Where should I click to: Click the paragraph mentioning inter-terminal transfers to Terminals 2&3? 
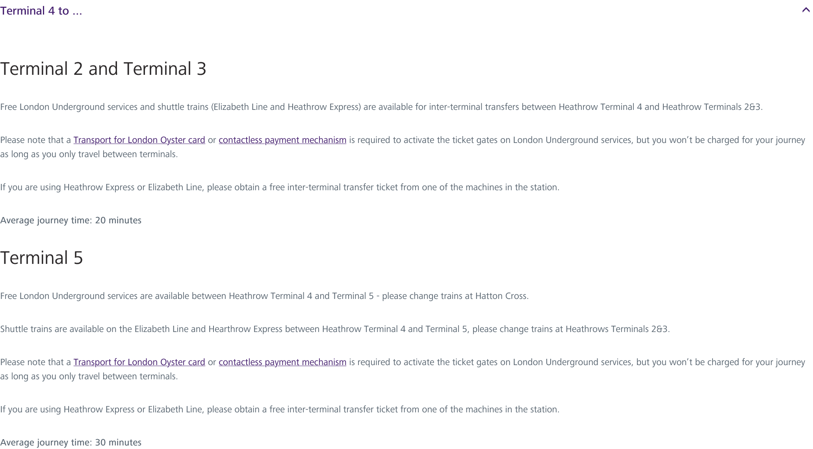[x=381, y=107]
